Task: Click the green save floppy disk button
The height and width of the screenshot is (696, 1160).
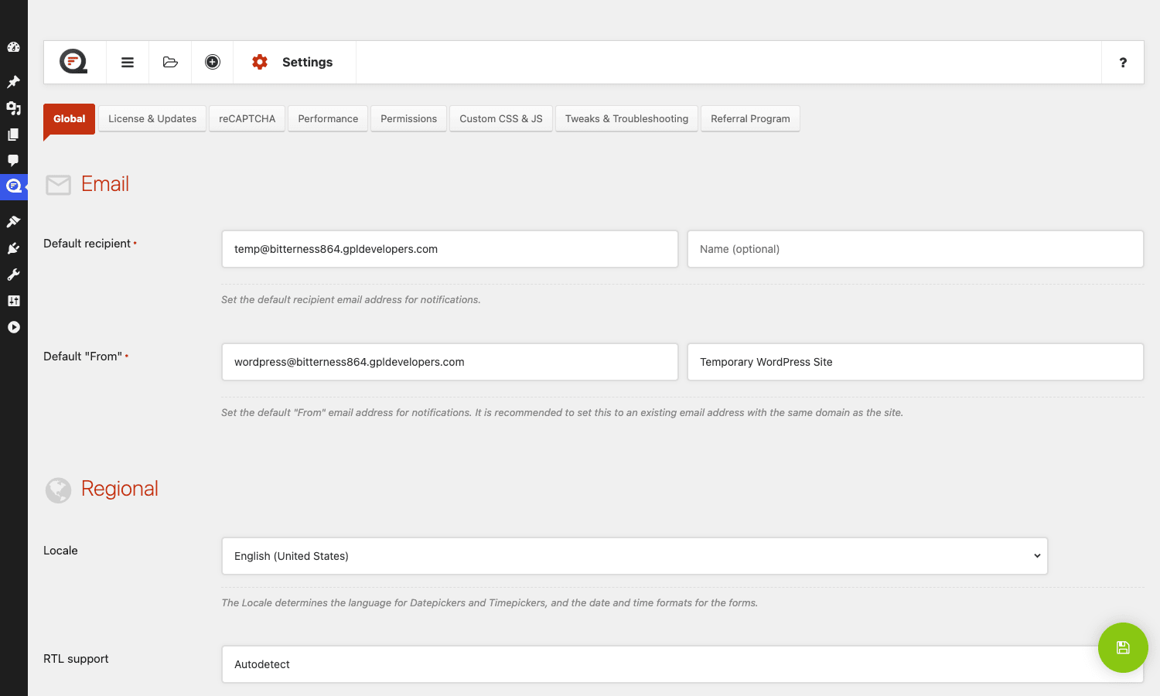Action: click(1123, 647)
